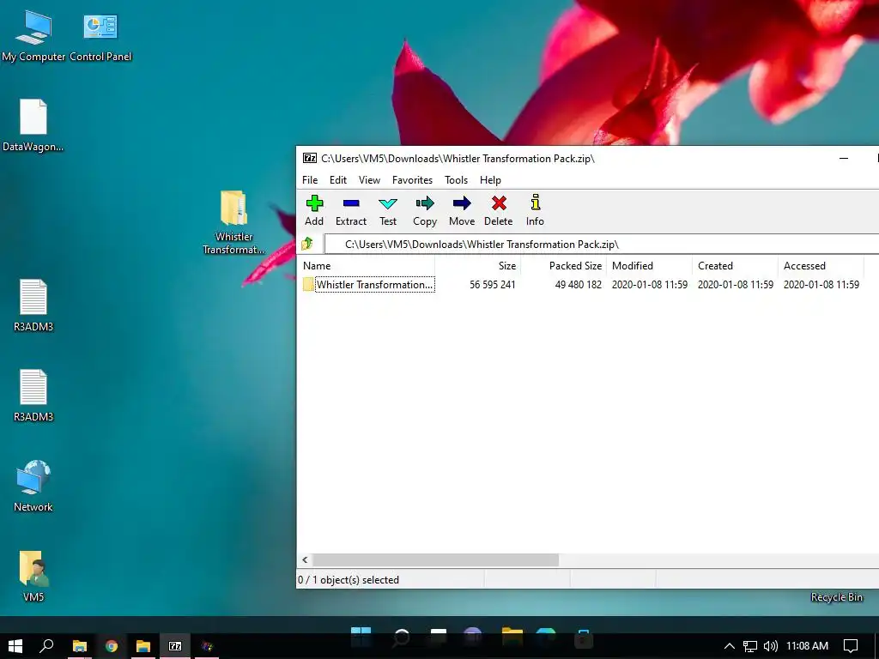This screenshot has height=659, width=879.
Task: Click the first File Explorer taskbar icon
Action: click(80, 646)
